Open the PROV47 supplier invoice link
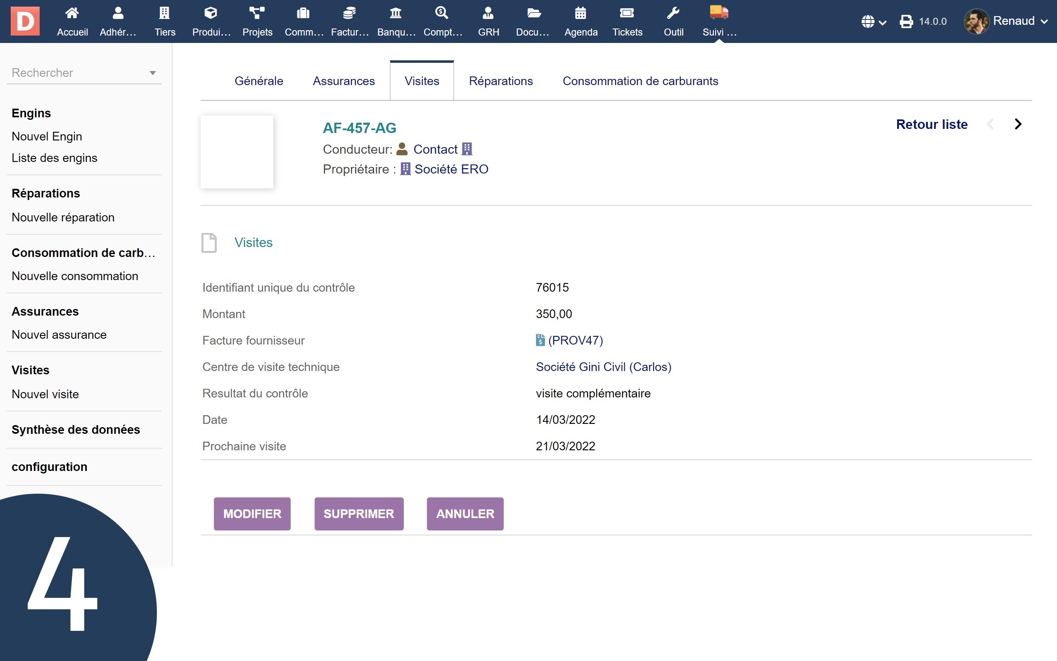 [x=575, y=340]
